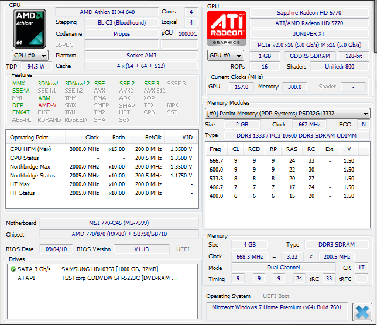Click the Unified: 800 shaders value
The height and width of the screenshot is (325, 377).
(x=340, y=66)
